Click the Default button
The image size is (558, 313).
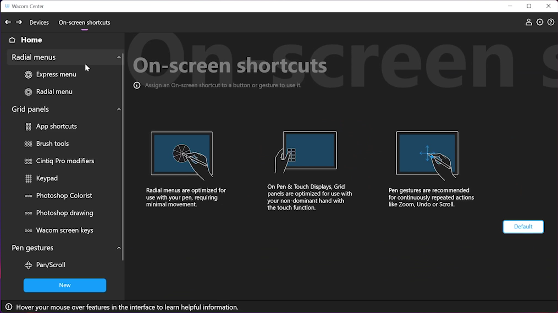pyautogui.click(x=523, y=227)
